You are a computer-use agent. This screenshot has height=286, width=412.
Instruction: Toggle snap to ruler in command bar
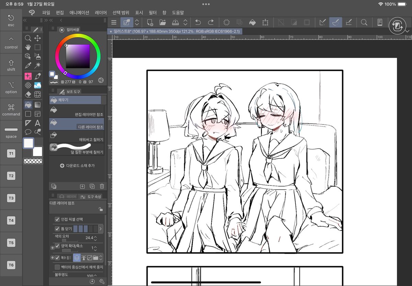pos(323,22)
